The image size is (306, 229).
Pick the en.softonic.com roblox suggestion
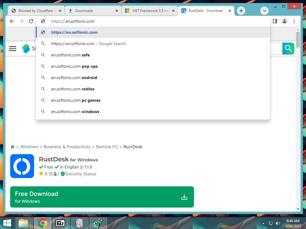coord(153,89)
